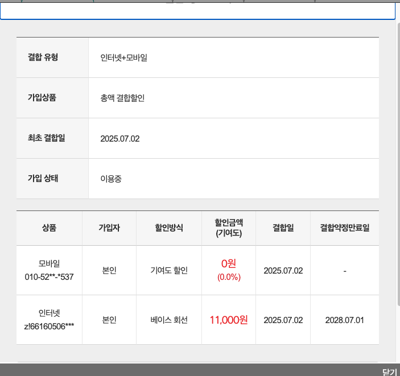Click the 가입 상태 row label
This screenshot has width=400, height=376.
[43, 178]
